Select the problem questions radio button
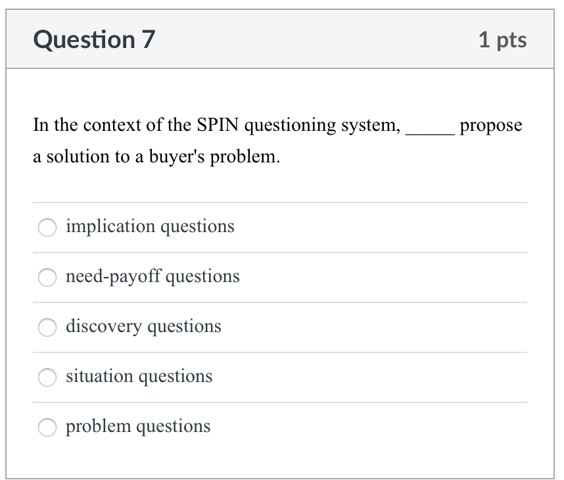 click(47, 427)
